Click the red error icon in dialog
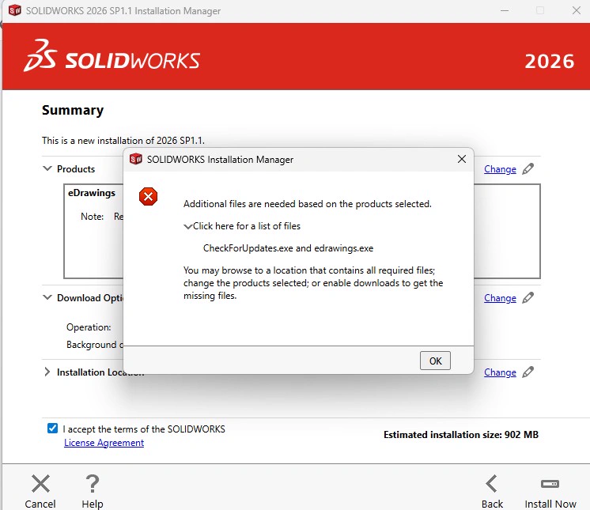The width and height of the screenshot is (590, 510). point(148,196)
